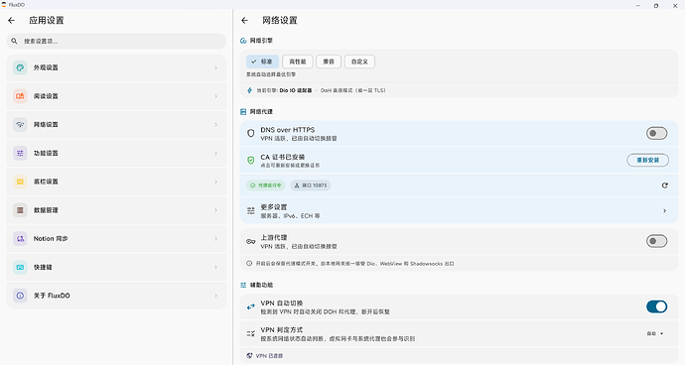Click the 网络引擎 section icon
Screen dimensions: 685x365
243,41
